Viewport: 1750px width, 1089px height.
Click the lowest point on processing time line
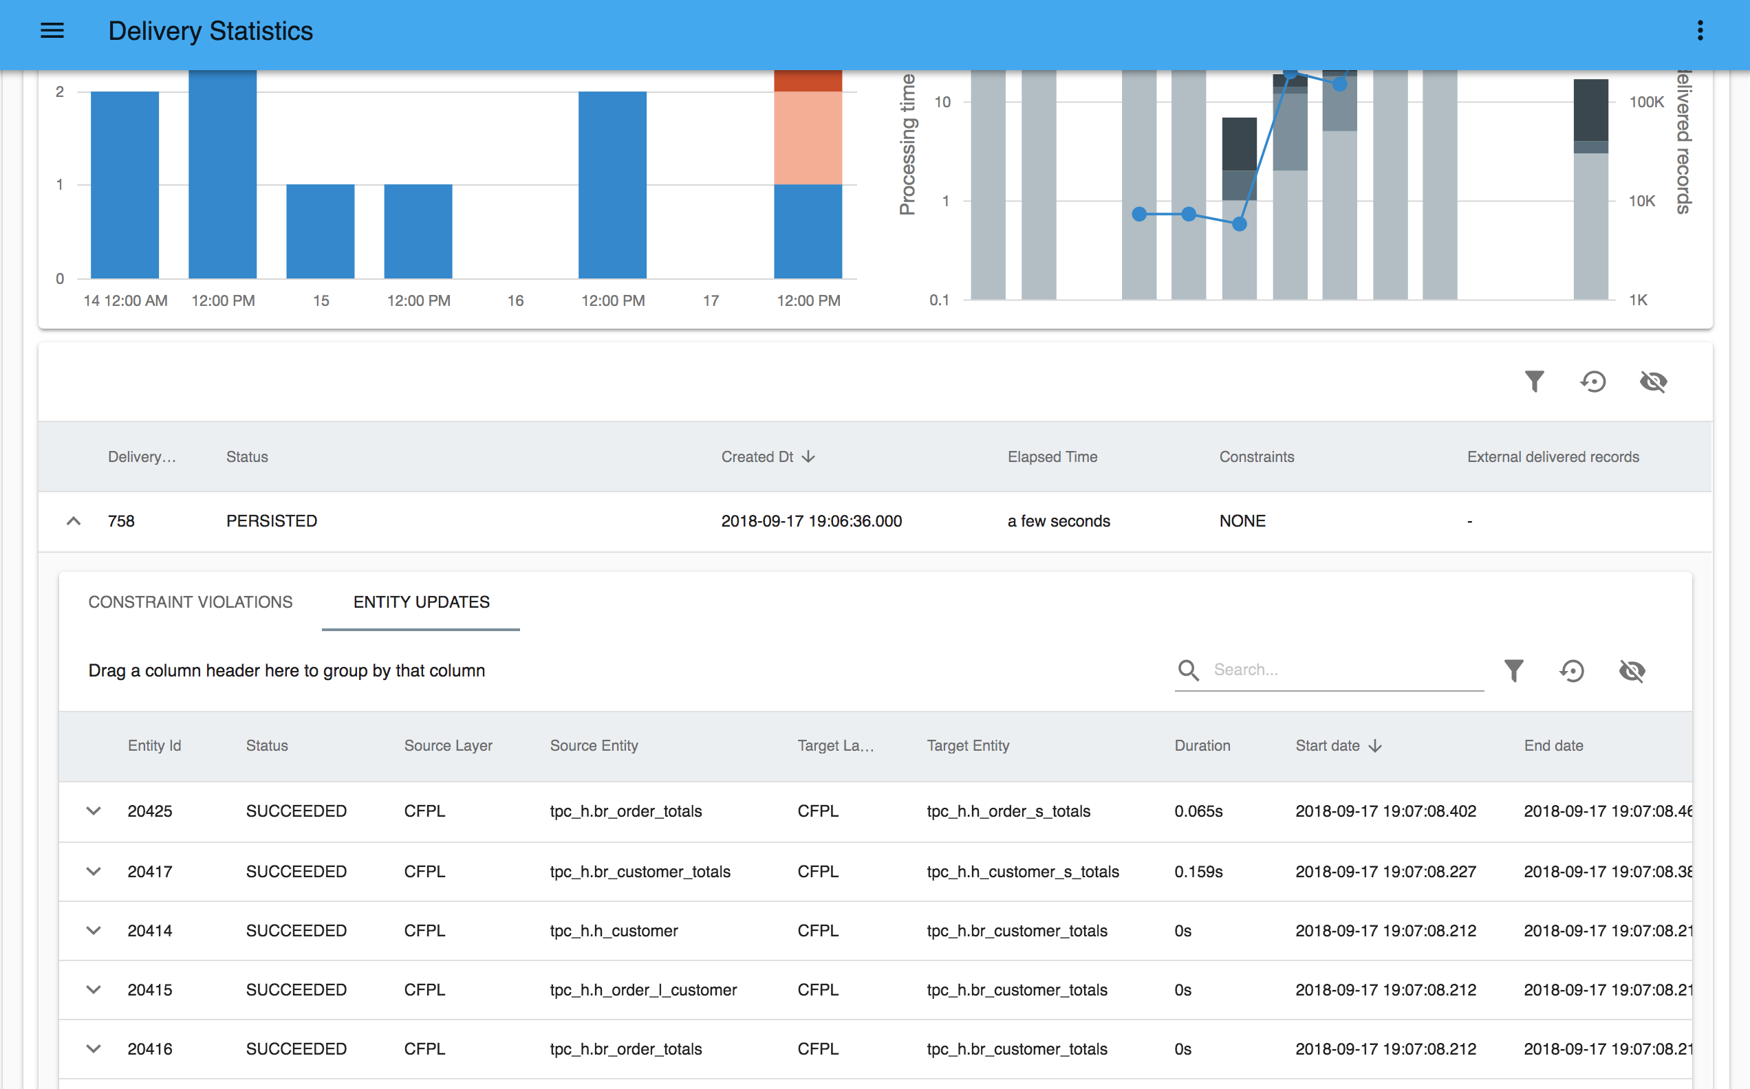[x=1239, y=224]
